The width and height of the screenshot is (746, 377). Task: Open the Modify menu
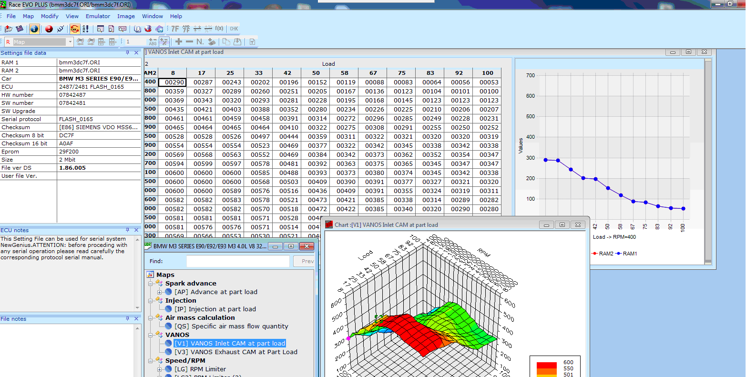[x=50, y=16]
